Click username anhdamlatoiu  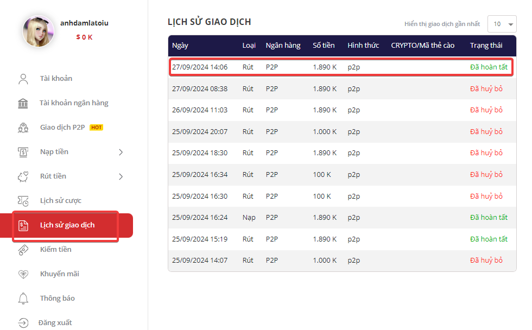click(x=85, y=23)
